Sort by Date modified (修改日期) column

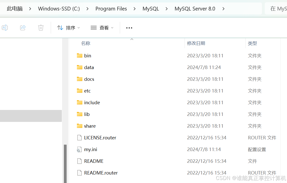(x=196, y=43)
